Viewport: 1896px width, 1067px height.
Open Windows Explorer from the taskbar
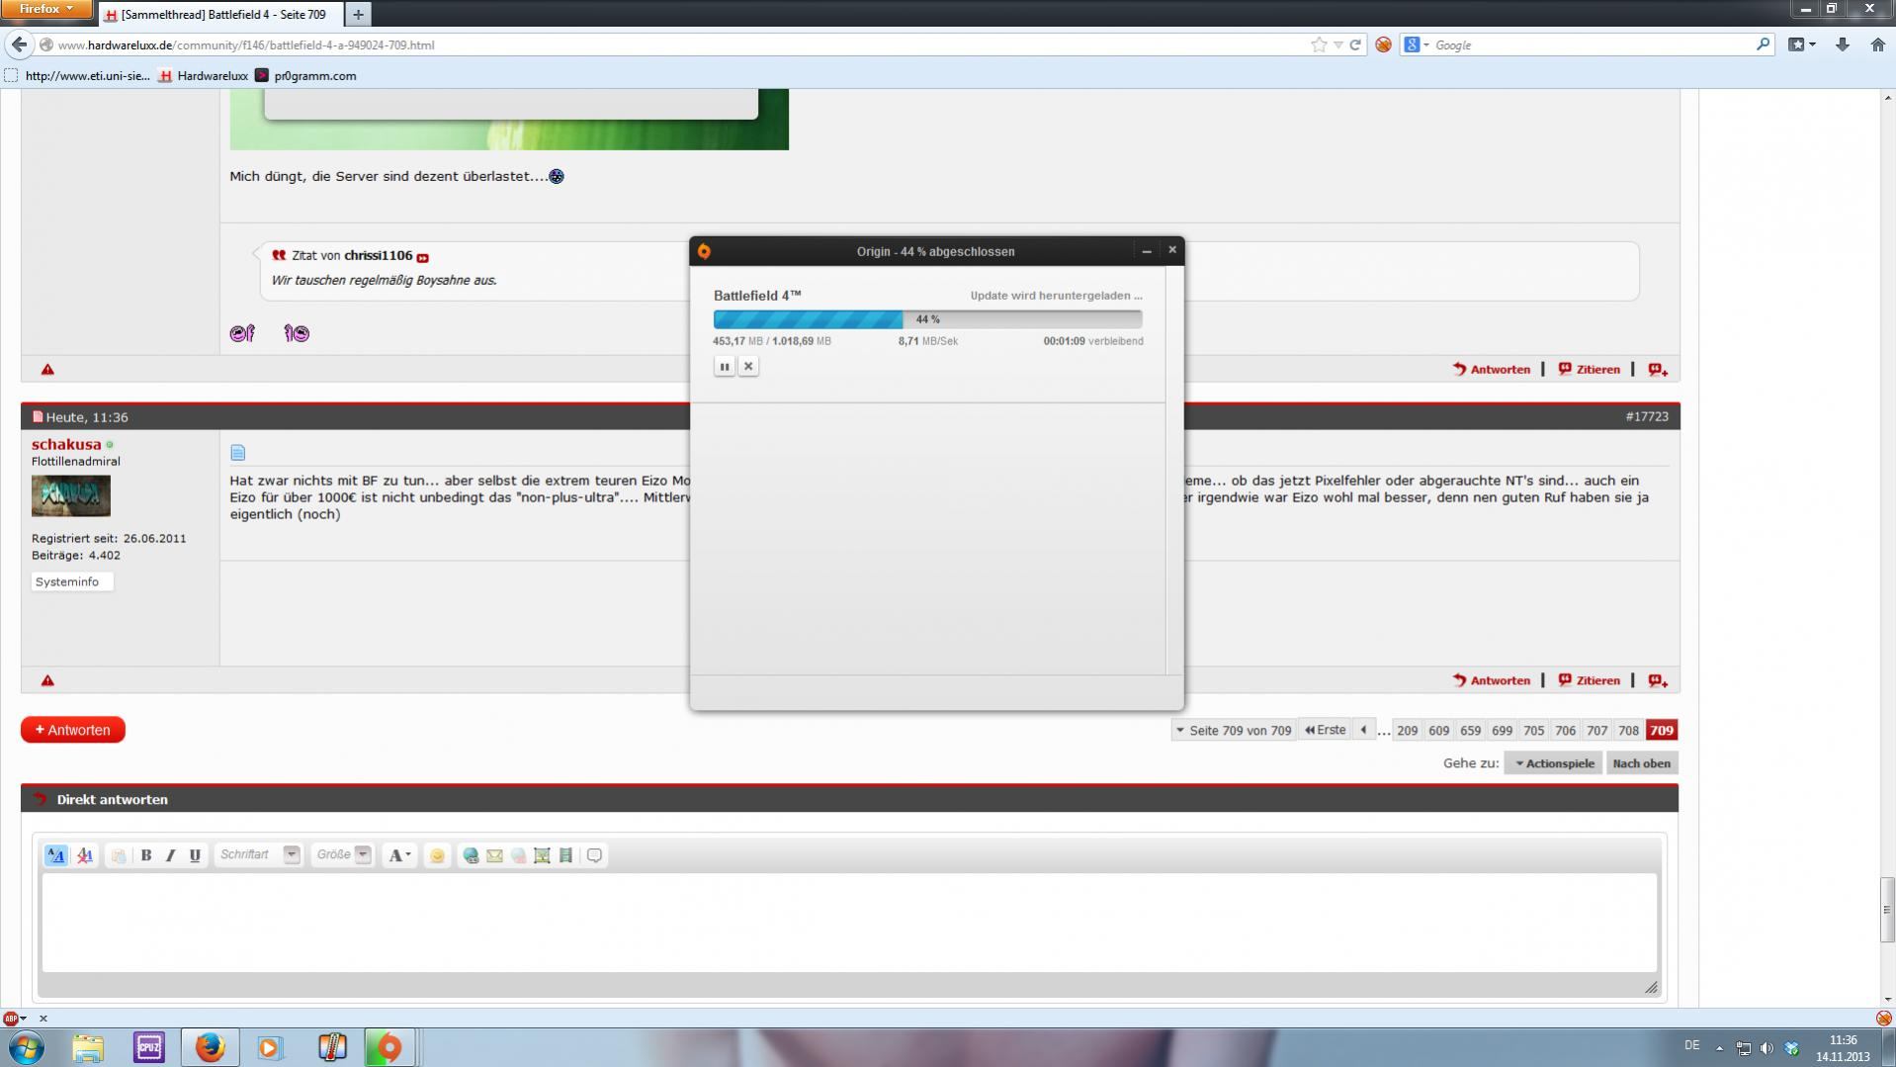(x=88, y=1047)
